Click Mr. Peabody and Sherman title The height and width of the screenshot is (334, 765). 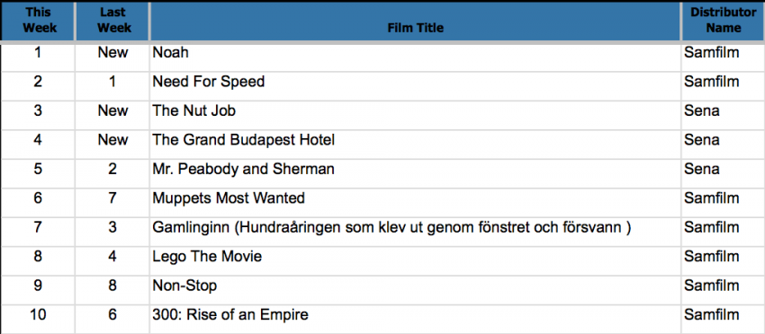(244, 170)
